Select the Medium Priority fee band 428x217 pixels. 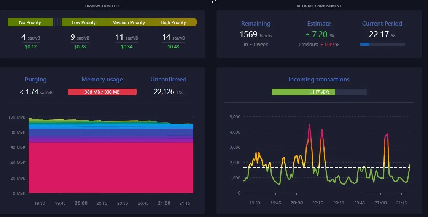coord(128,22)
